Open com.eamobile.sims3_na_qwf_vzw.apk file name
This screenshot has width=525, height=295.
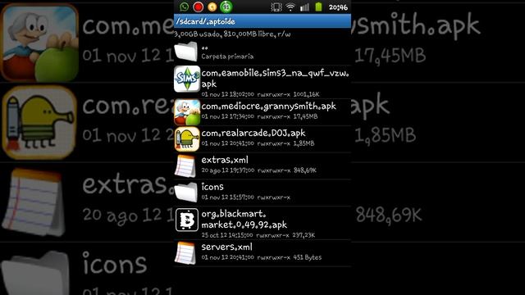pyautogui.click(x=276, y=79)
